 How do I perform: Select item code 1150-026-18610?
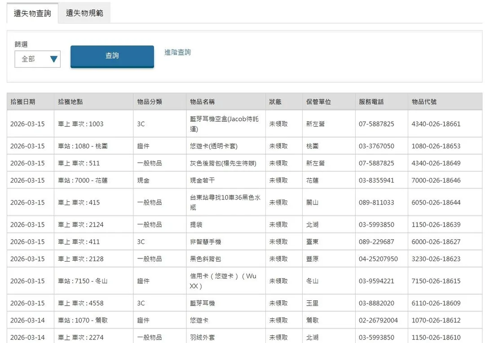pos(436,338)
